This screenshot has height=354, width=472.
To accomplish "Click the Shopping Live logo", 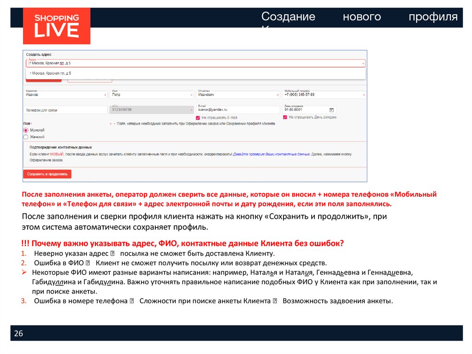I will (x=57, y=26).
